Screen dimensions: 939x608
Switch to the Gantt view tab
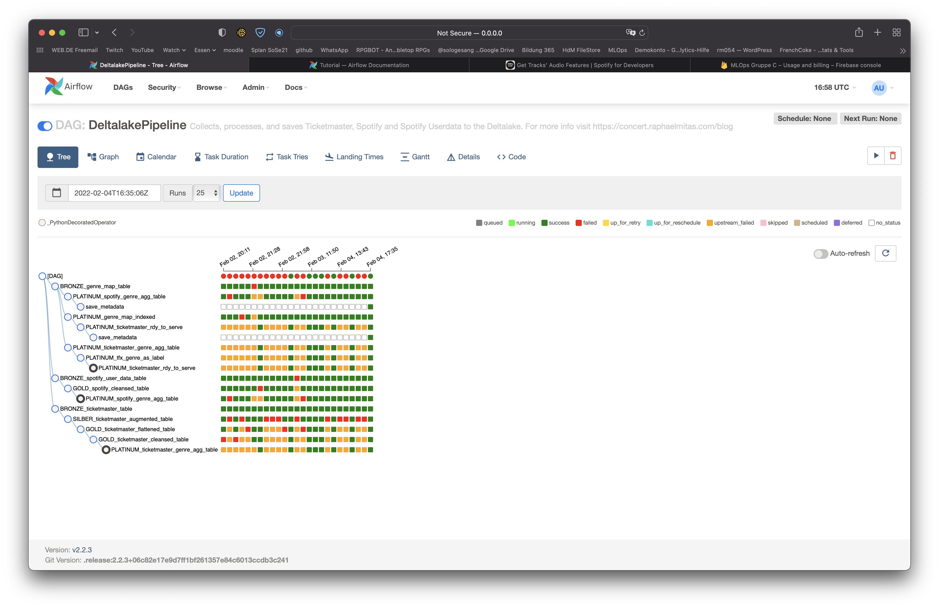(x=415, y=157)
